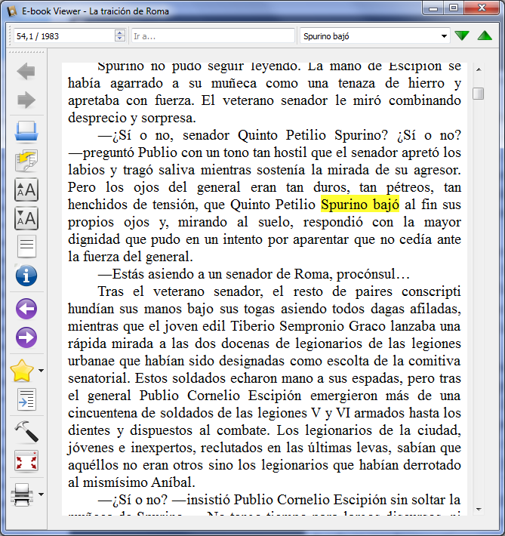This screenshot has width=505, height=536.
Task: Toggle full screen mode
Action: [26, 461]
